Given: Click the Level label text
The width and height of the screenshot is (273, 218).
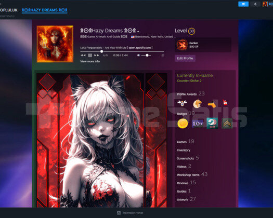Looking at the screenshot, I should click(180, 31).
